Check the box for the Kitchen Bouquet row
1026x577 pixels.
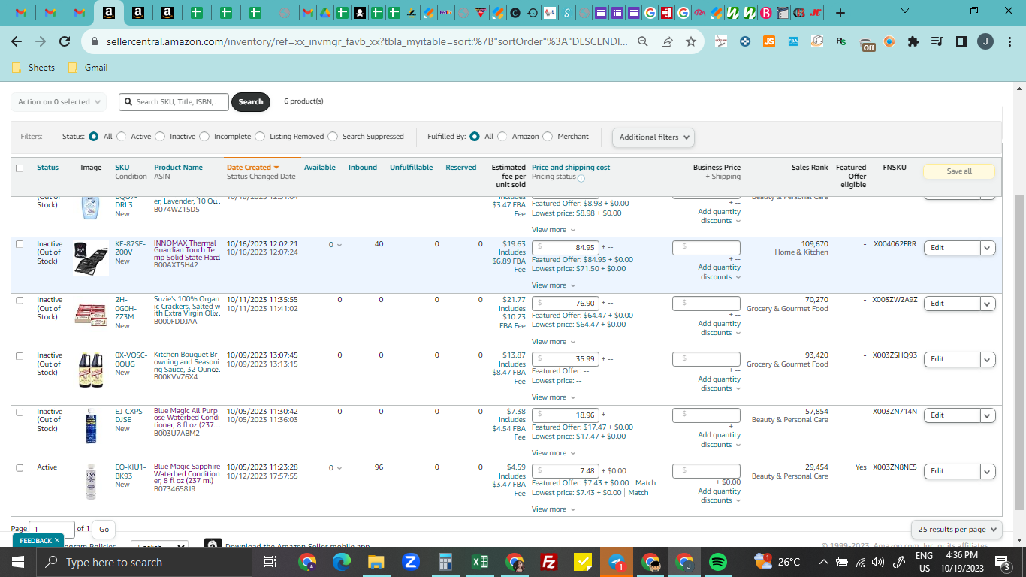[x=20, y=356]
